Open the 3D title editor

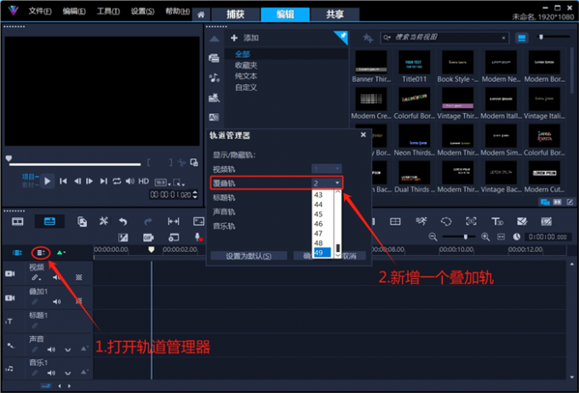coord(497,221)
